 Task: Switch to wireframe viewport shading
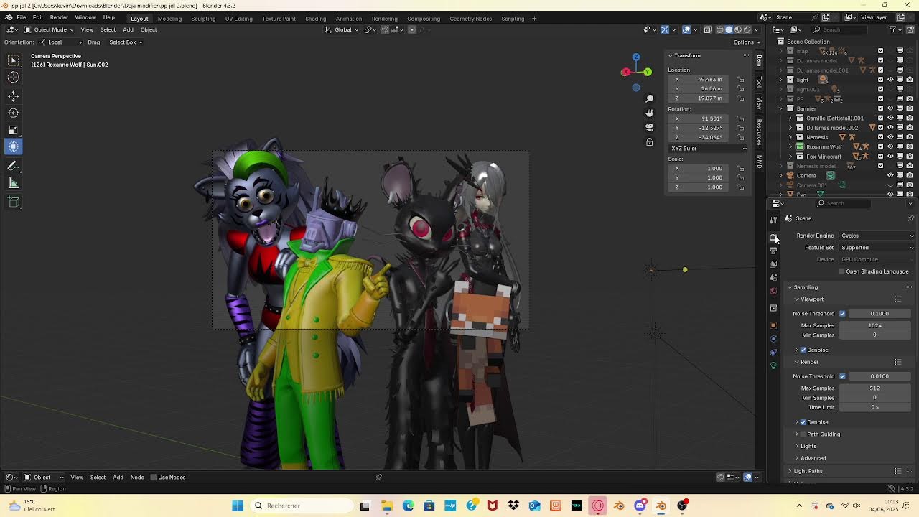tap(720, 29)
